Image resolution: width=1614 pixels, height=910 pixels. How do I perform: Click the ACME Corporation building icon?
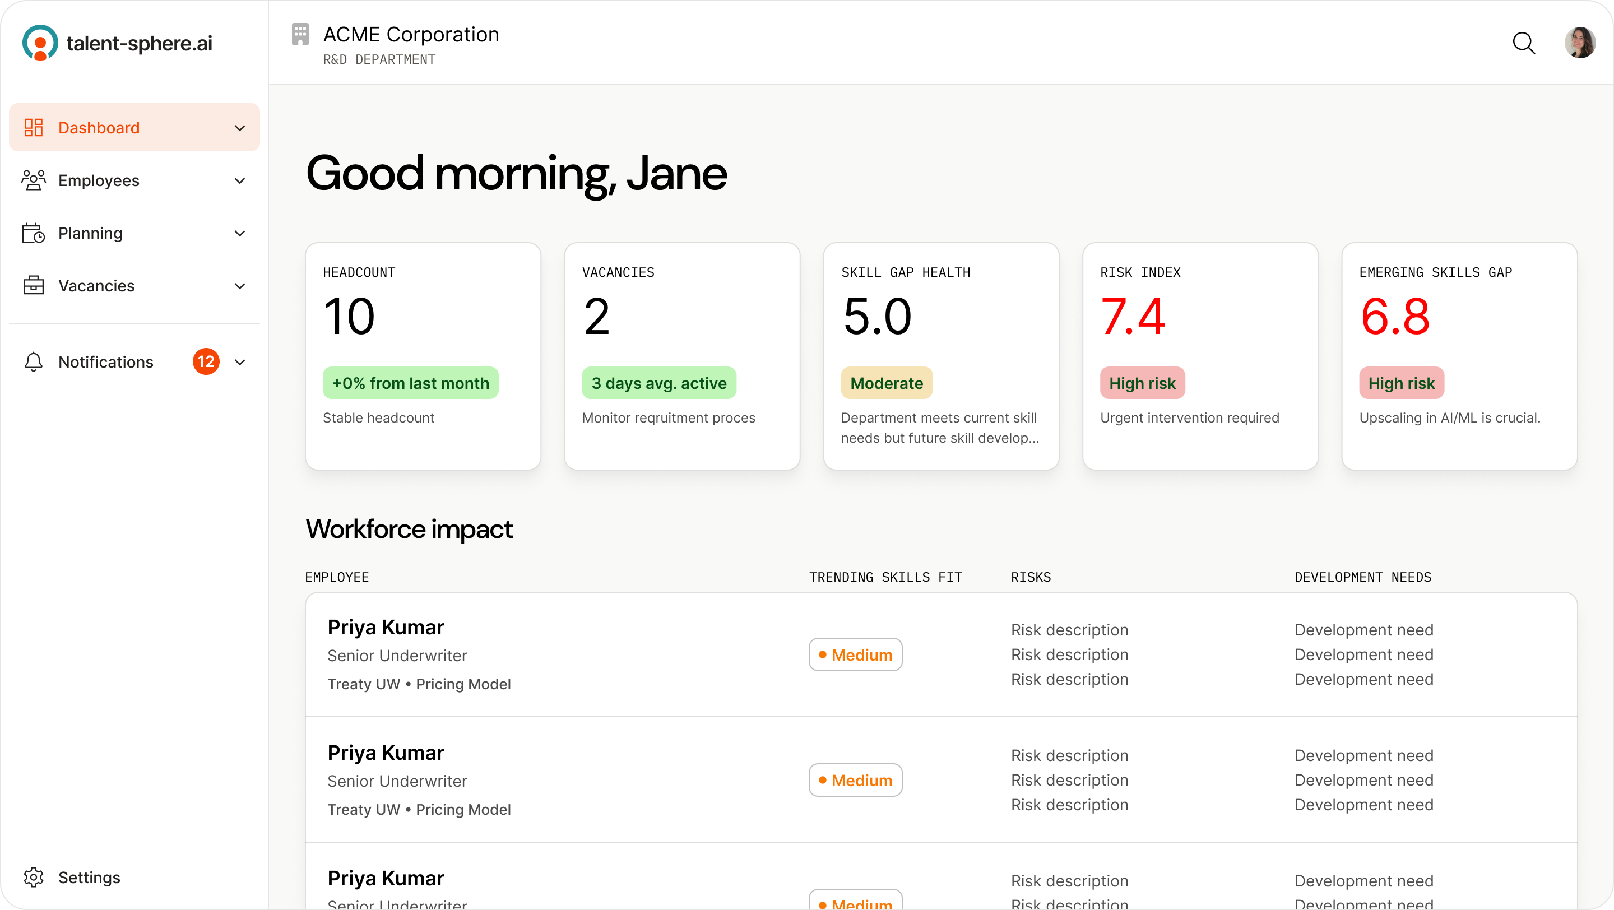300,34
